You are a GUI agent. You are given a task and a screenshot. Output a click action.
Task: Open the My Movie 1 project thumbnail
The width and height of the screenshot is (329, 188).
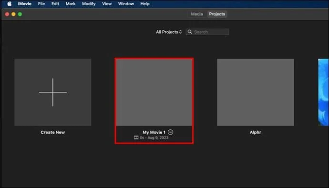click(154, 92)
